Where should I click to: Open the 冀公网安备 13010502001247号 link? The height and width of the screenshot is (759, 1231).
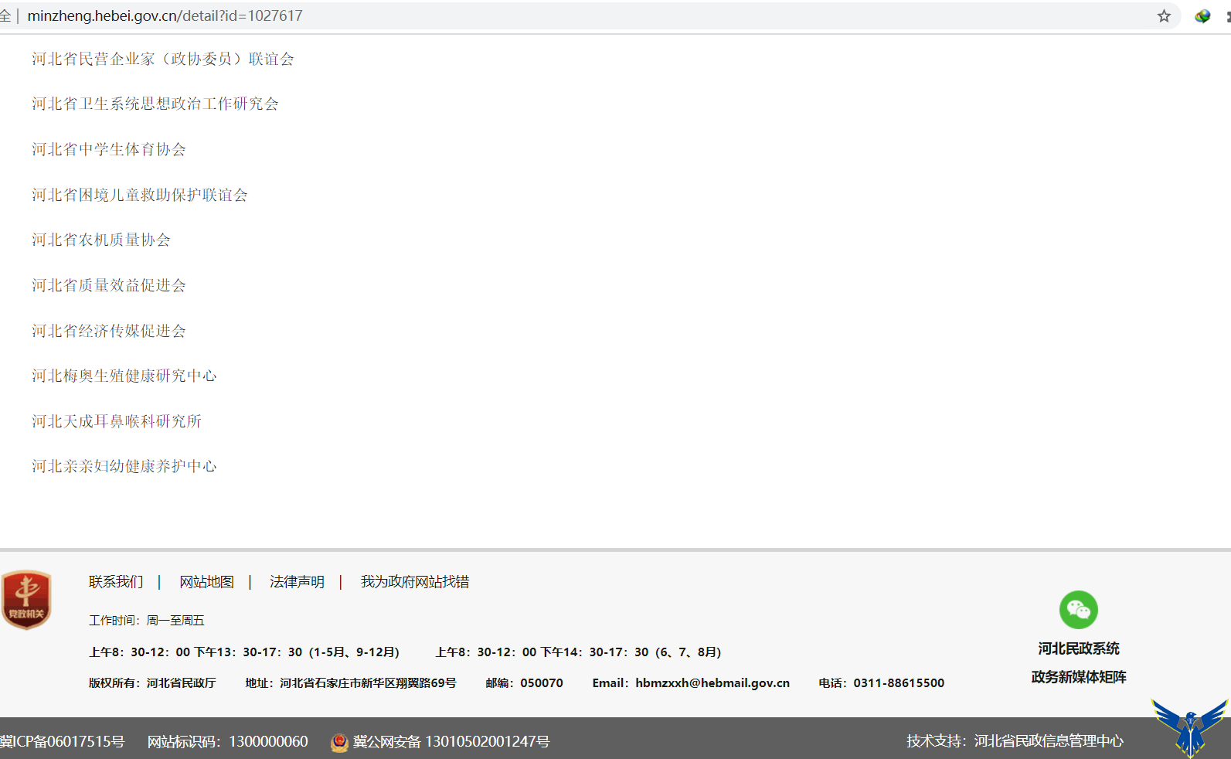click(x=451, y=742)
